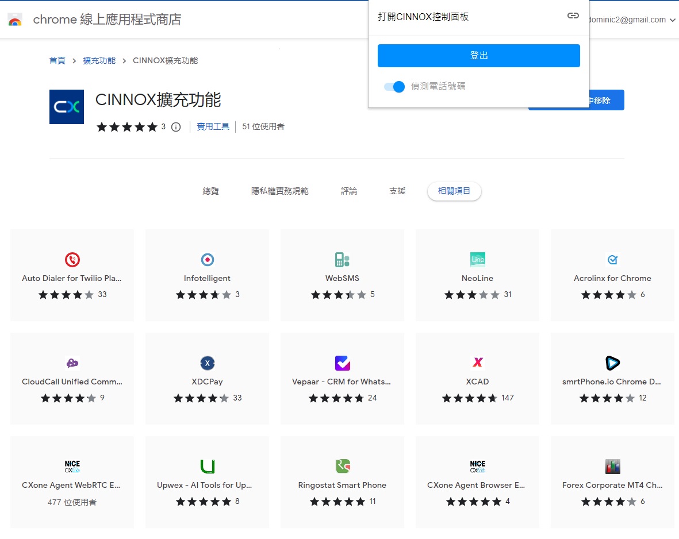Click the CXone Agent WebRTC NICE icon

pyautogui.click(x=72, y=466)
